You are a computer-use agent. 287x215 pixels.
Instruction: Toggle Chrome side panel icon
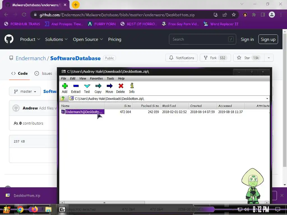tap(263, 15)
